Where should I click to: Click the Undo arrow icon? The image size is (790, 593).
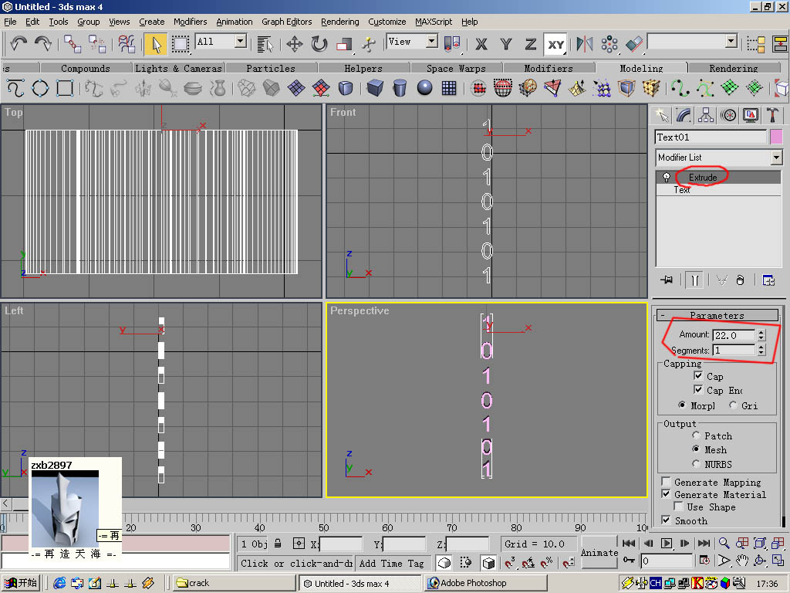pos(19,44)
